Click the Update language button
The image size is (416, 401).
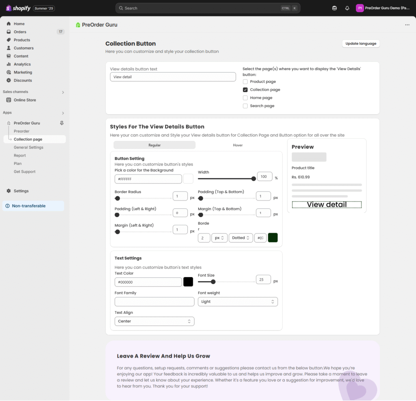click(x=361, y=43)
